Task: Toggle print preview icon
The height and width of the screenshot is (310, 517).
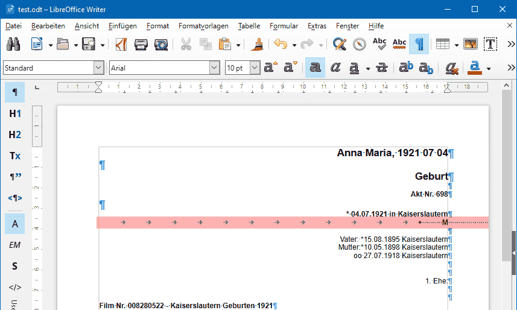Action: point(161,44)
